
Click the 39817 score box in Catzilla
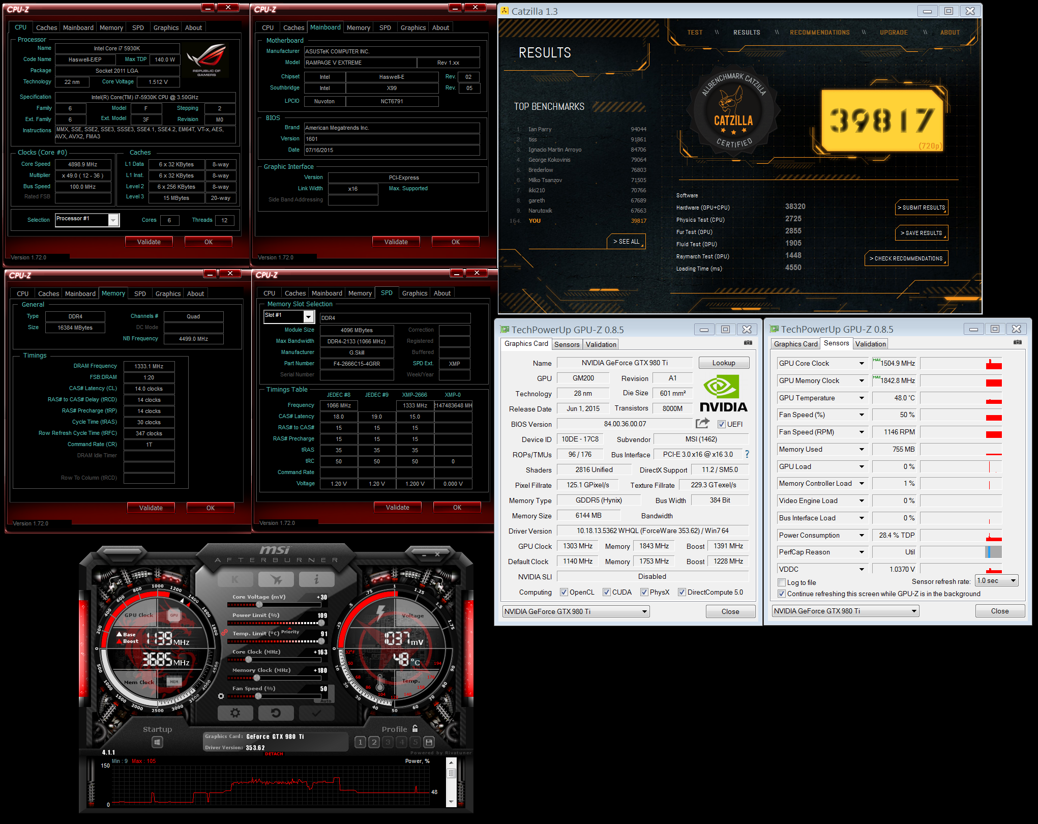(882, 121)
